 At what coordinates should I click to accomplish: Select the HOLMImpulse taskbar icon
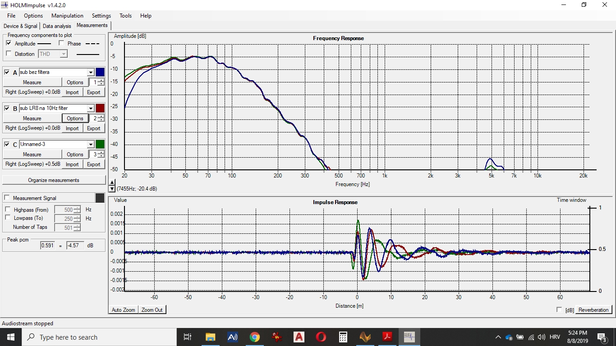click(x=409, y=337)
